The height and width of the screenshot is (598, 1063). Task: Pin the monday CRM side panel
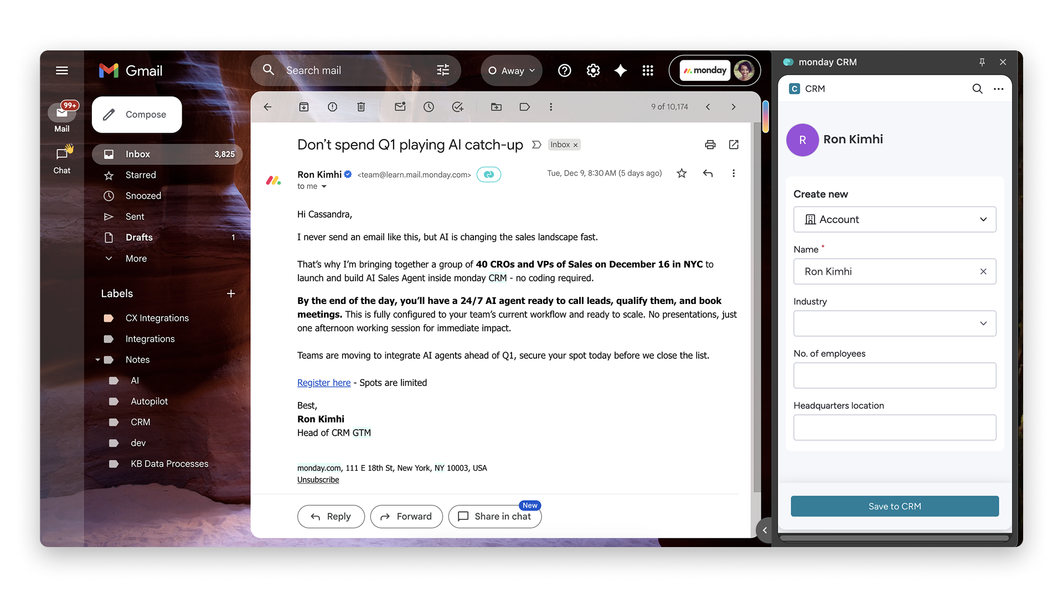(x=982, y=62)
